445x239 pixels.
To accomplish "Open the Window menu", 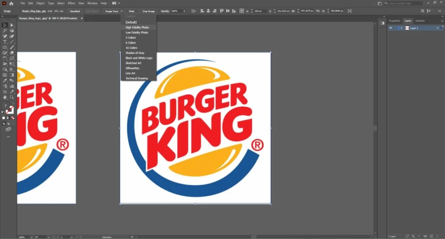I will click(92, 3).
